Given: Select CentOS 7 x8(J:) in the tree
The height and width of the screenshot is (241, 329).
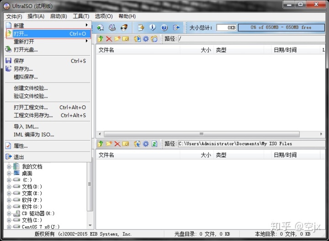Looking at the screenshot, I should [41, 227].
